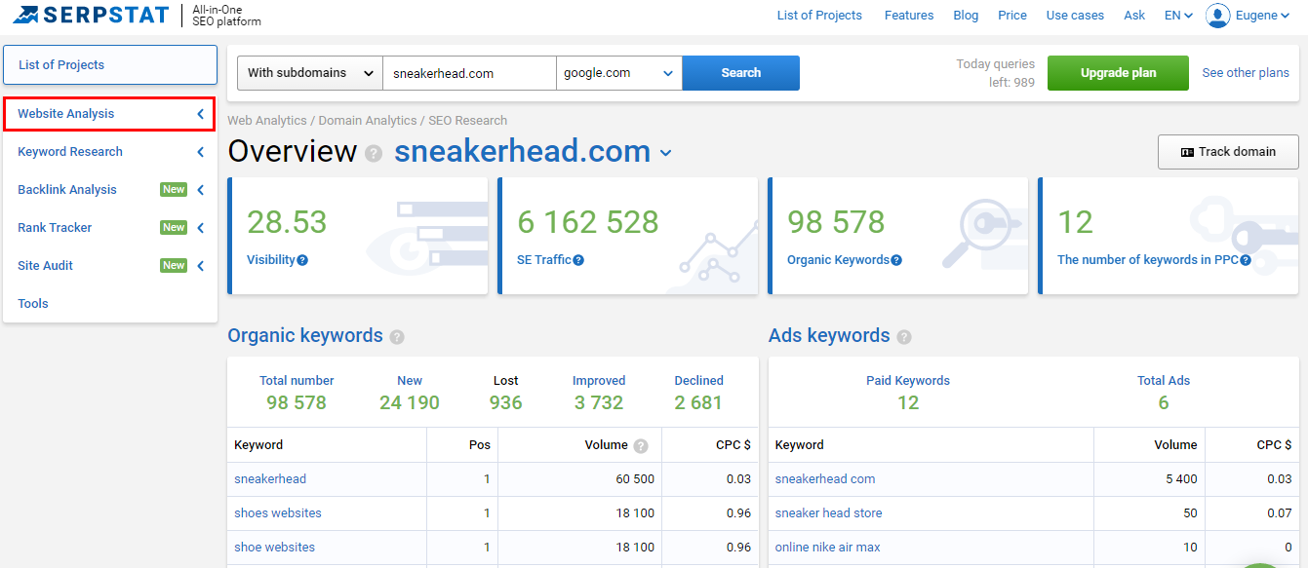
Task: Open Improved organic keywords stat
Action: point(599,381)
